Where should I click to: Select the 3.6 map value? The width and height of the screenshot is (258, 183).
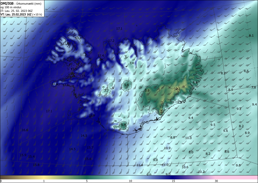[x=147, y=90]
